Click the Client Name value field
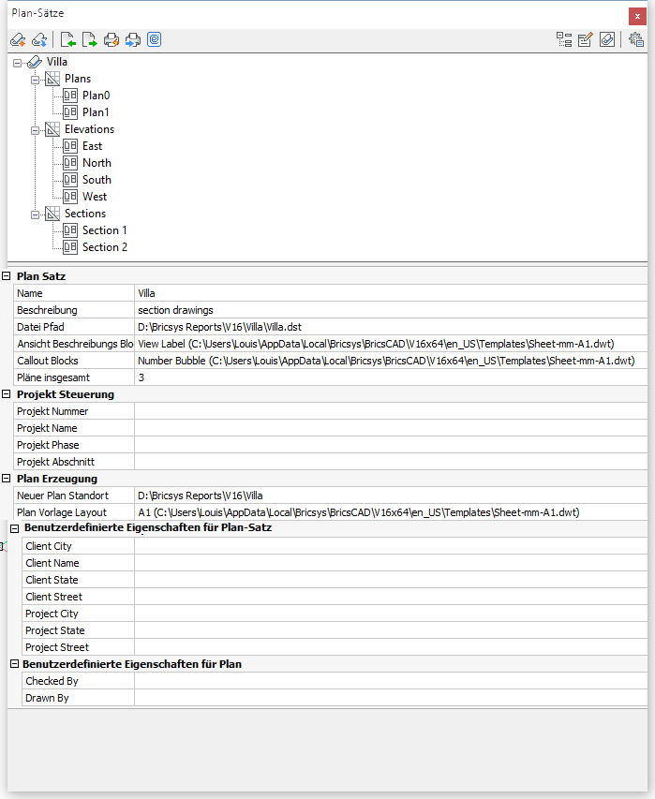 pyautogui.click(x=390, y=563)
